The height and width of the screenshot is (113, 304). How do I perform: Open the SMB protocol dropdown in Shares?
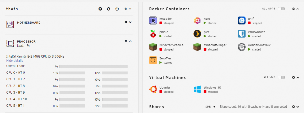click(x=210, y=107)
